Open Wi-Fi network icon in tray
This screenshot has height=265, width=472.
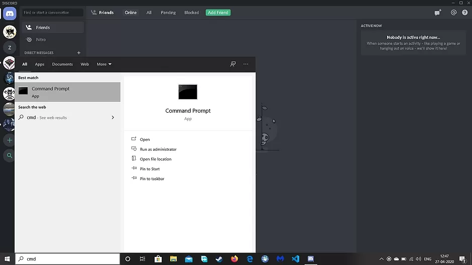coord(411,259)
